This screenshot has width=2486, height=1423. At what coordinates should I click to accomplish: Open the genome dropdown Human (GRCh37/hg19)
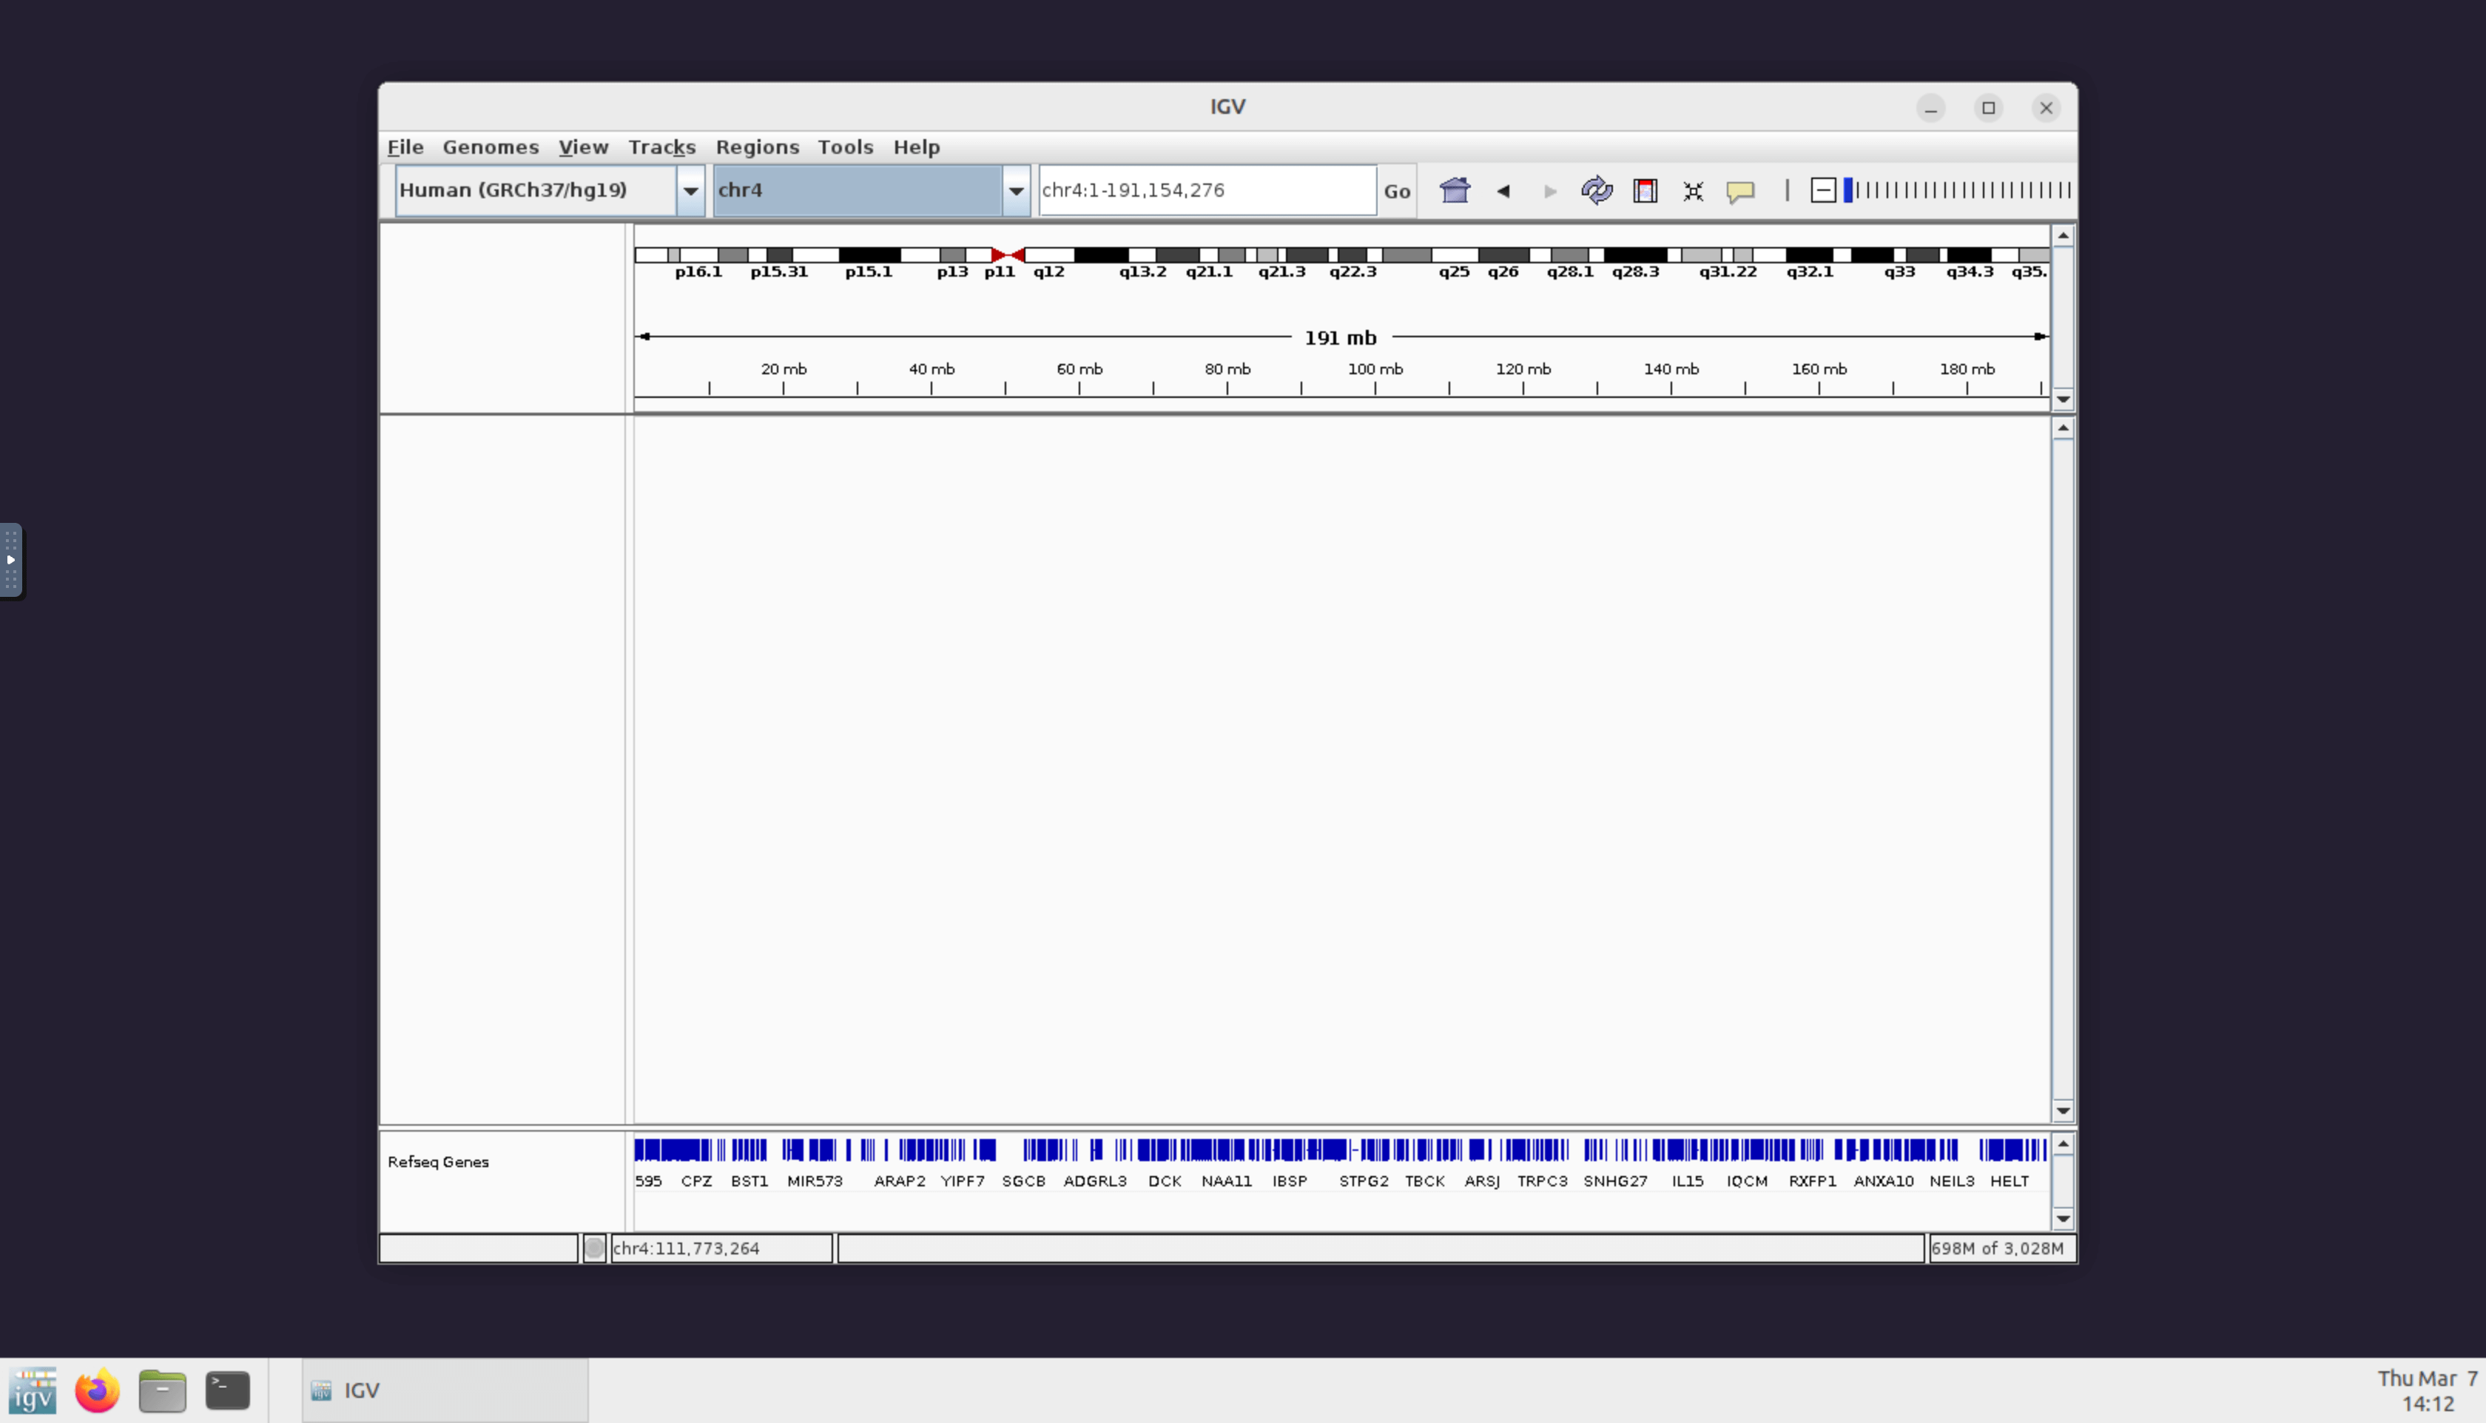(x=536, y=189)
